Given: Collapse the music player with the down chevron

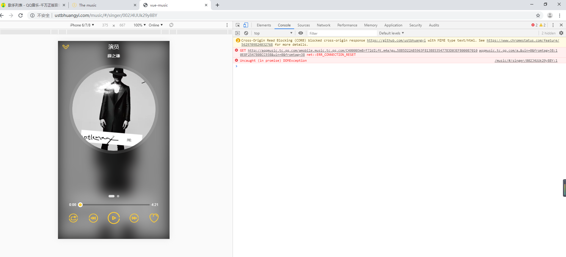Looking at the screenshot, I should pyautogui.click(x=66, y=47).
